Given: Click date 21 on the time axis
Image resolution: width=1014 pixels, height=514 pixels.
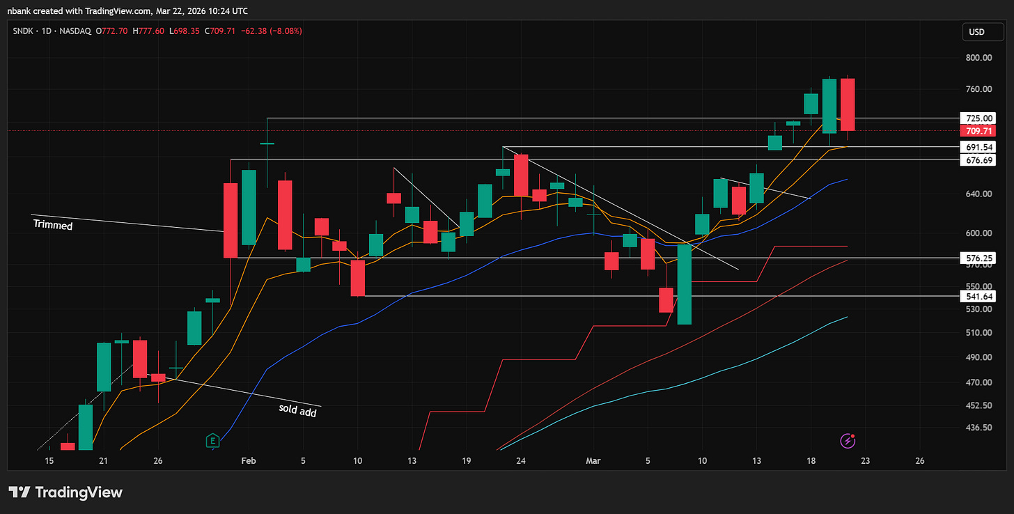Looking at the screenshot, I should (x=103, y=461).
